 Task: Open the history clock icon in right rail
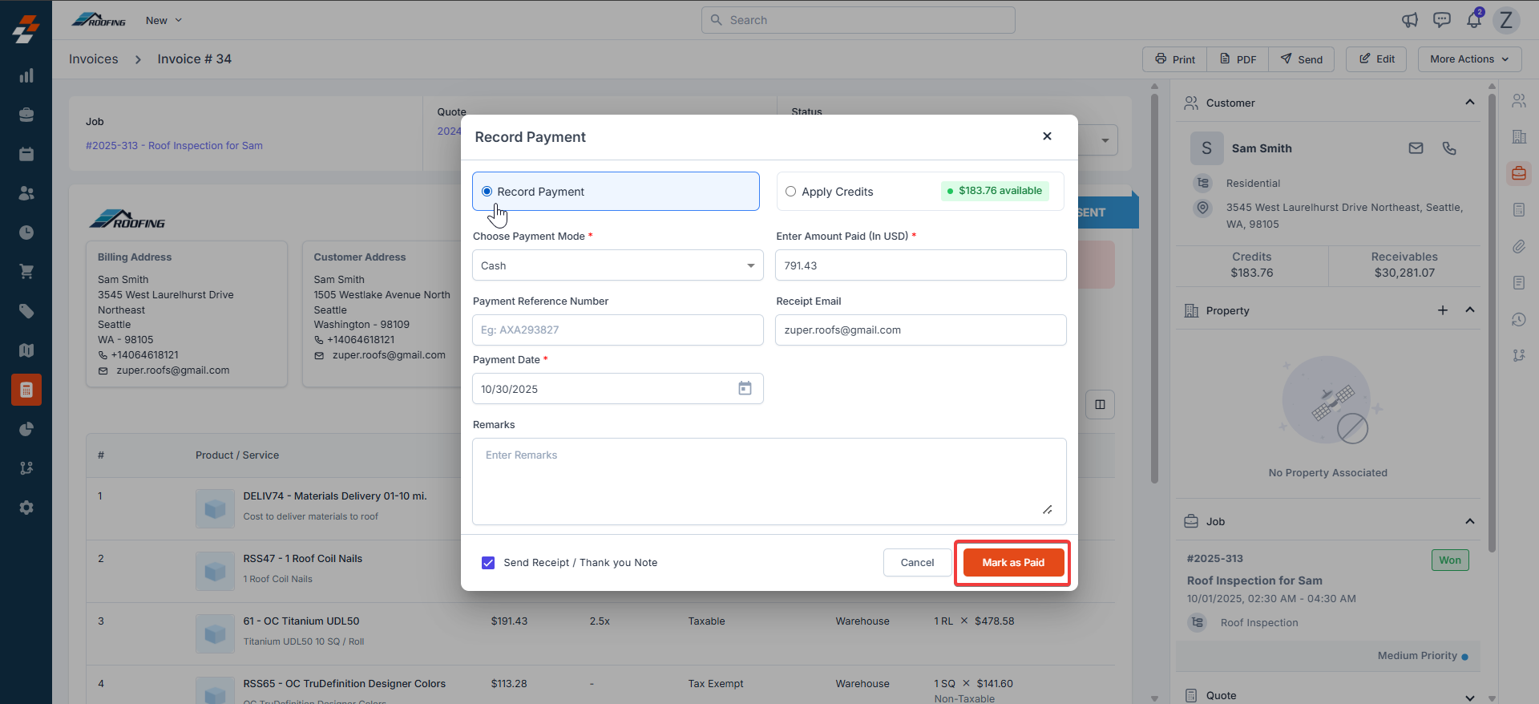click(1519, 319)
